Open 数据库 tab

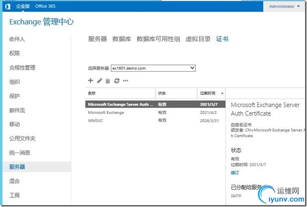[x=122, y=39]
